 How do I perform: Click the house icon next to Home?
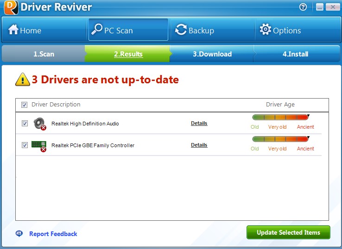13,30
